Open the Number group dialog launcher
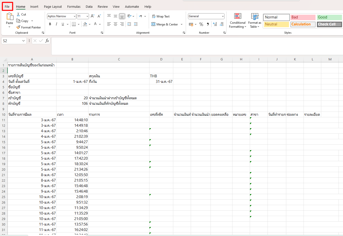 click(224, 33)
